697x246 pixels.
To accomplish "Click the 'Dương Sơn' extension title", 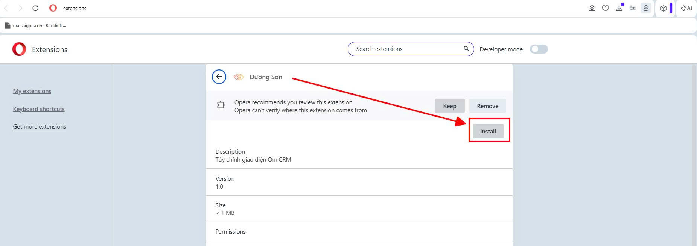I will 266,77.
